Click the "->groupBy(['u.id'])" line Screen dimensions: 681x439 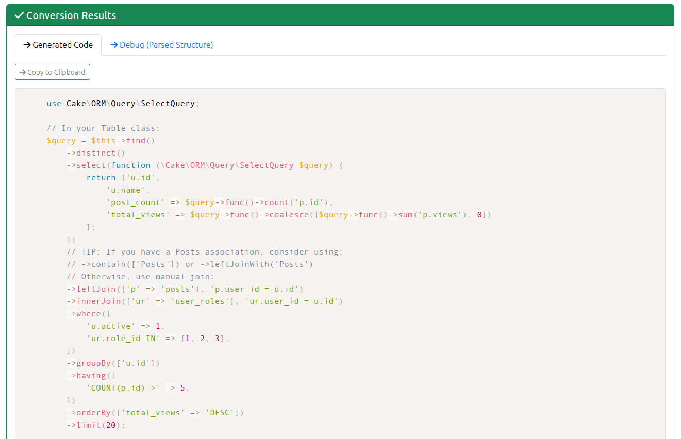[x=113, y=363]
